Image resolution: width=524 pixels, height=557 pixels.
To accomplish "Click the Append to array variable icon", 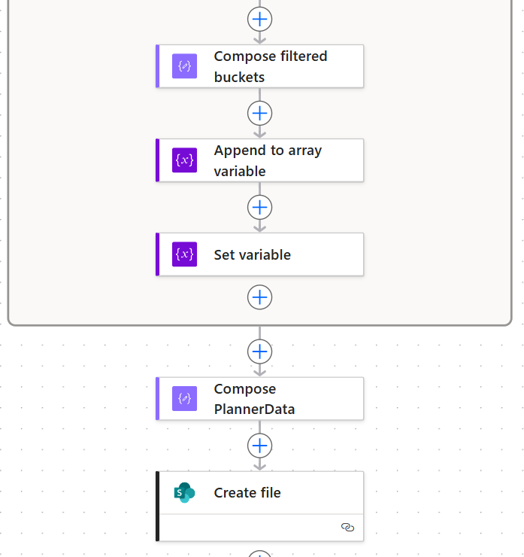I will (x=184, y=160).
